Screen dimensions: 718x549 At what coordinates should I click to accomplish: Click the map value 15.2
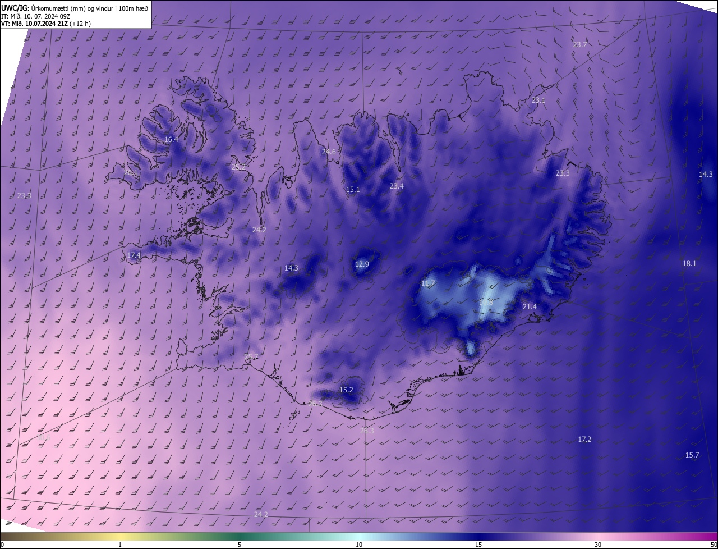(x=347, y=390)
